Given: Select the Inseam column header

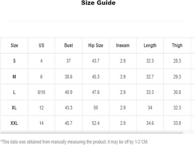Looking at the screenshot, I should 123,45.
